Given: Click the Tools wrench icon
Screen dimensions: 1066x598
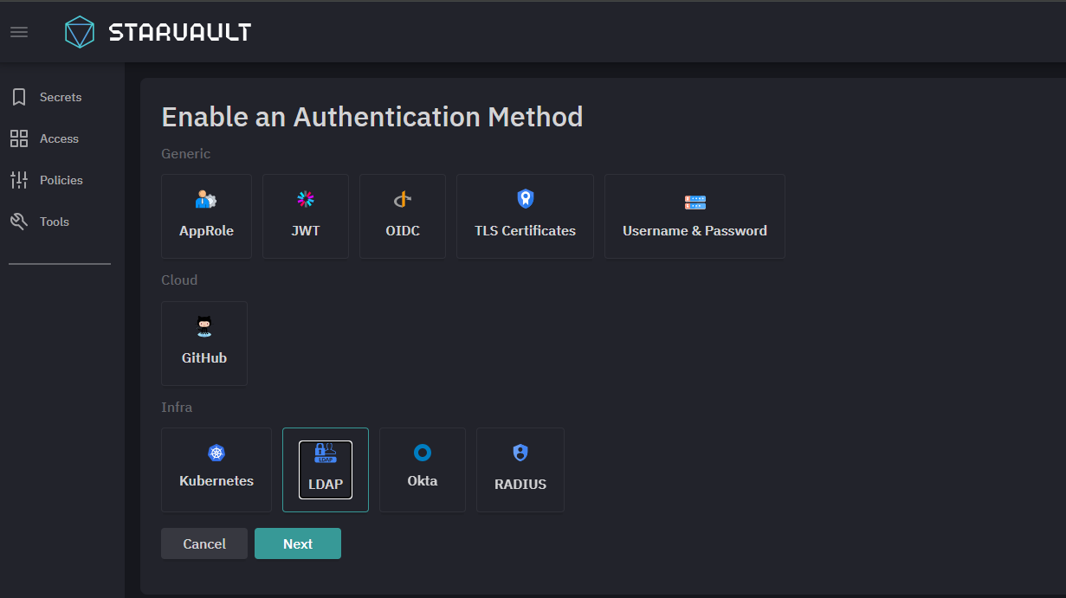Looking at the screenshot, I should [19, 222].
